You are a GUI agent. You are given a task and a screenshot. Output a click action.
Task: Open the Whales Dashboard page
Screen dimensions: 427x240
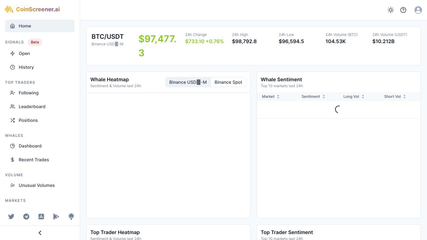point(40,146)
